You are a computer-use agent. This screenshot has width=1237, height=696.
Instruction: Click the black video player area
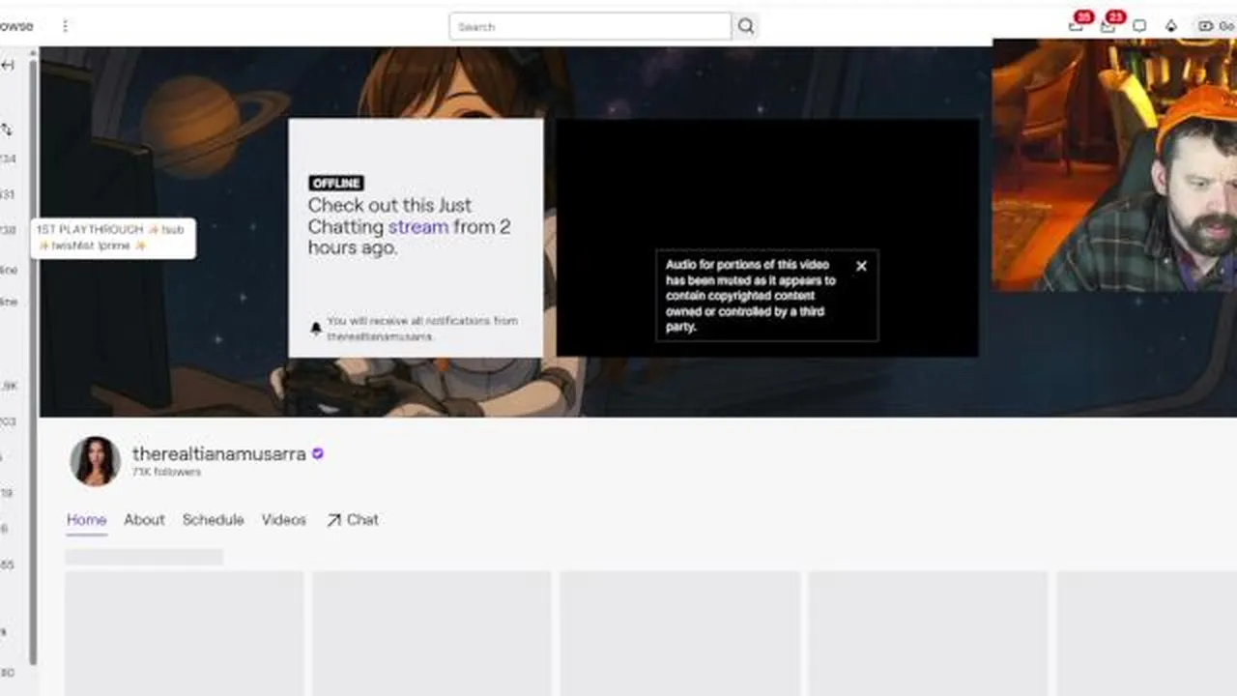767,238
